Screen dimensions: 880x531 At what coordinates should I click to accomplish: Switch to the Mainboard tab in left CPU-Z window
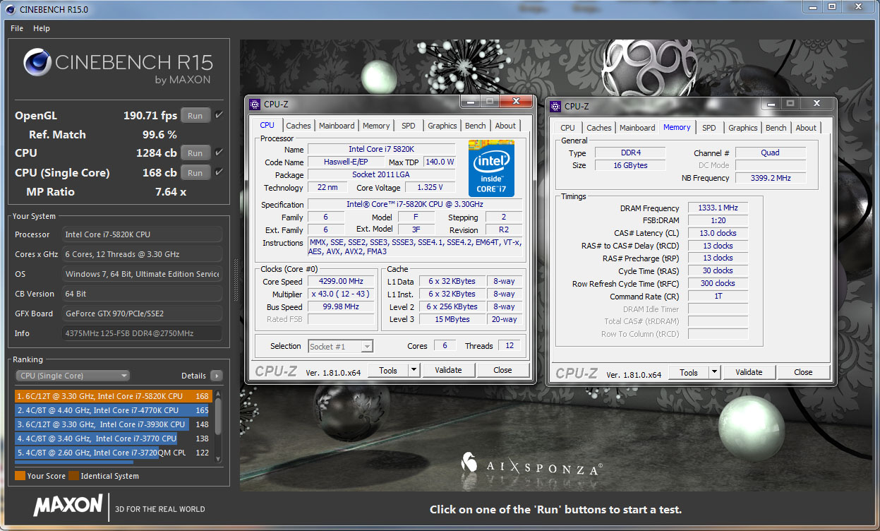point(337,126)
